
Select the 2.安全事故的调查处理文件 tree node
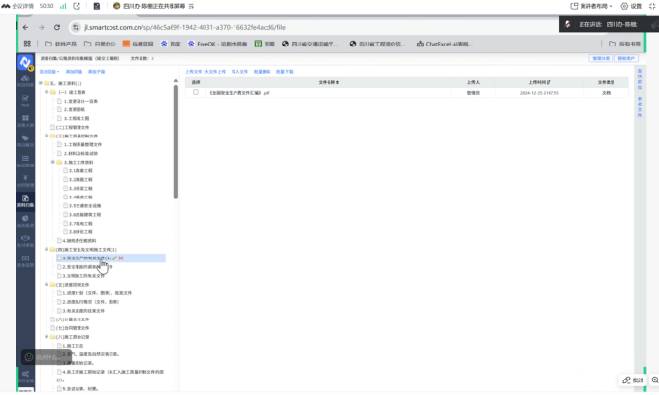tap(89, 267)
